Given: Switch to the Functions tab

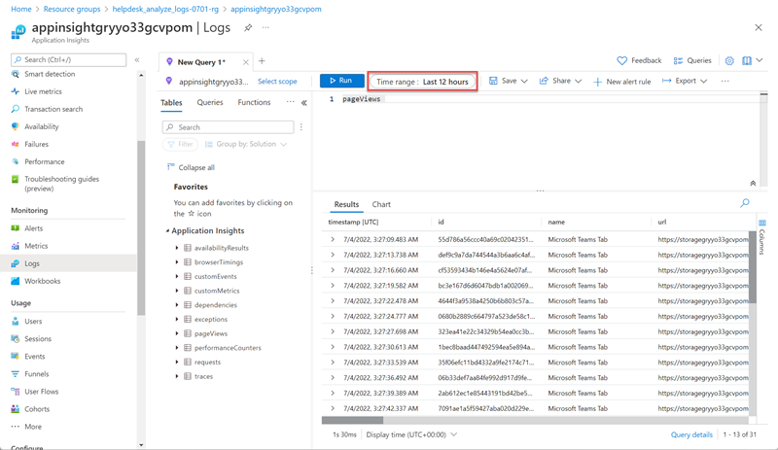Looking at the screenshot, I should tap(254, 102).
